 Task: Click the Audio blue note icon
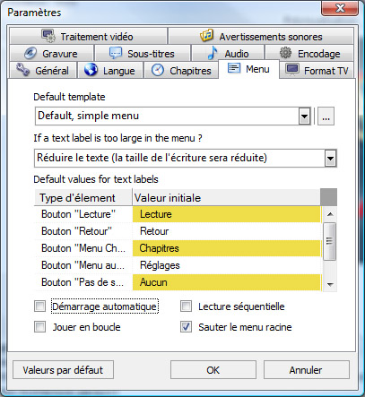pos(213,53)
